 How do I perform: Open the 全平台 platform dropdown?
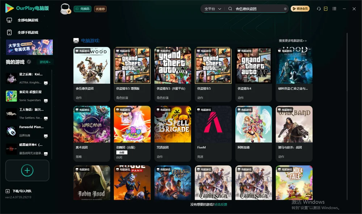(x=212, y=9)
